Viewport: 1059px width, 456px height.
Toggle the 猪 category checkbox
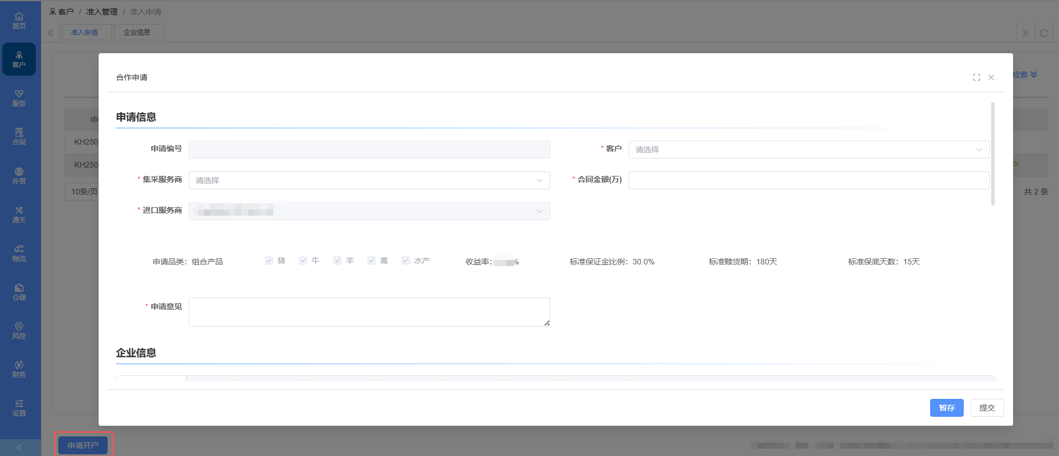pos(269,260)
